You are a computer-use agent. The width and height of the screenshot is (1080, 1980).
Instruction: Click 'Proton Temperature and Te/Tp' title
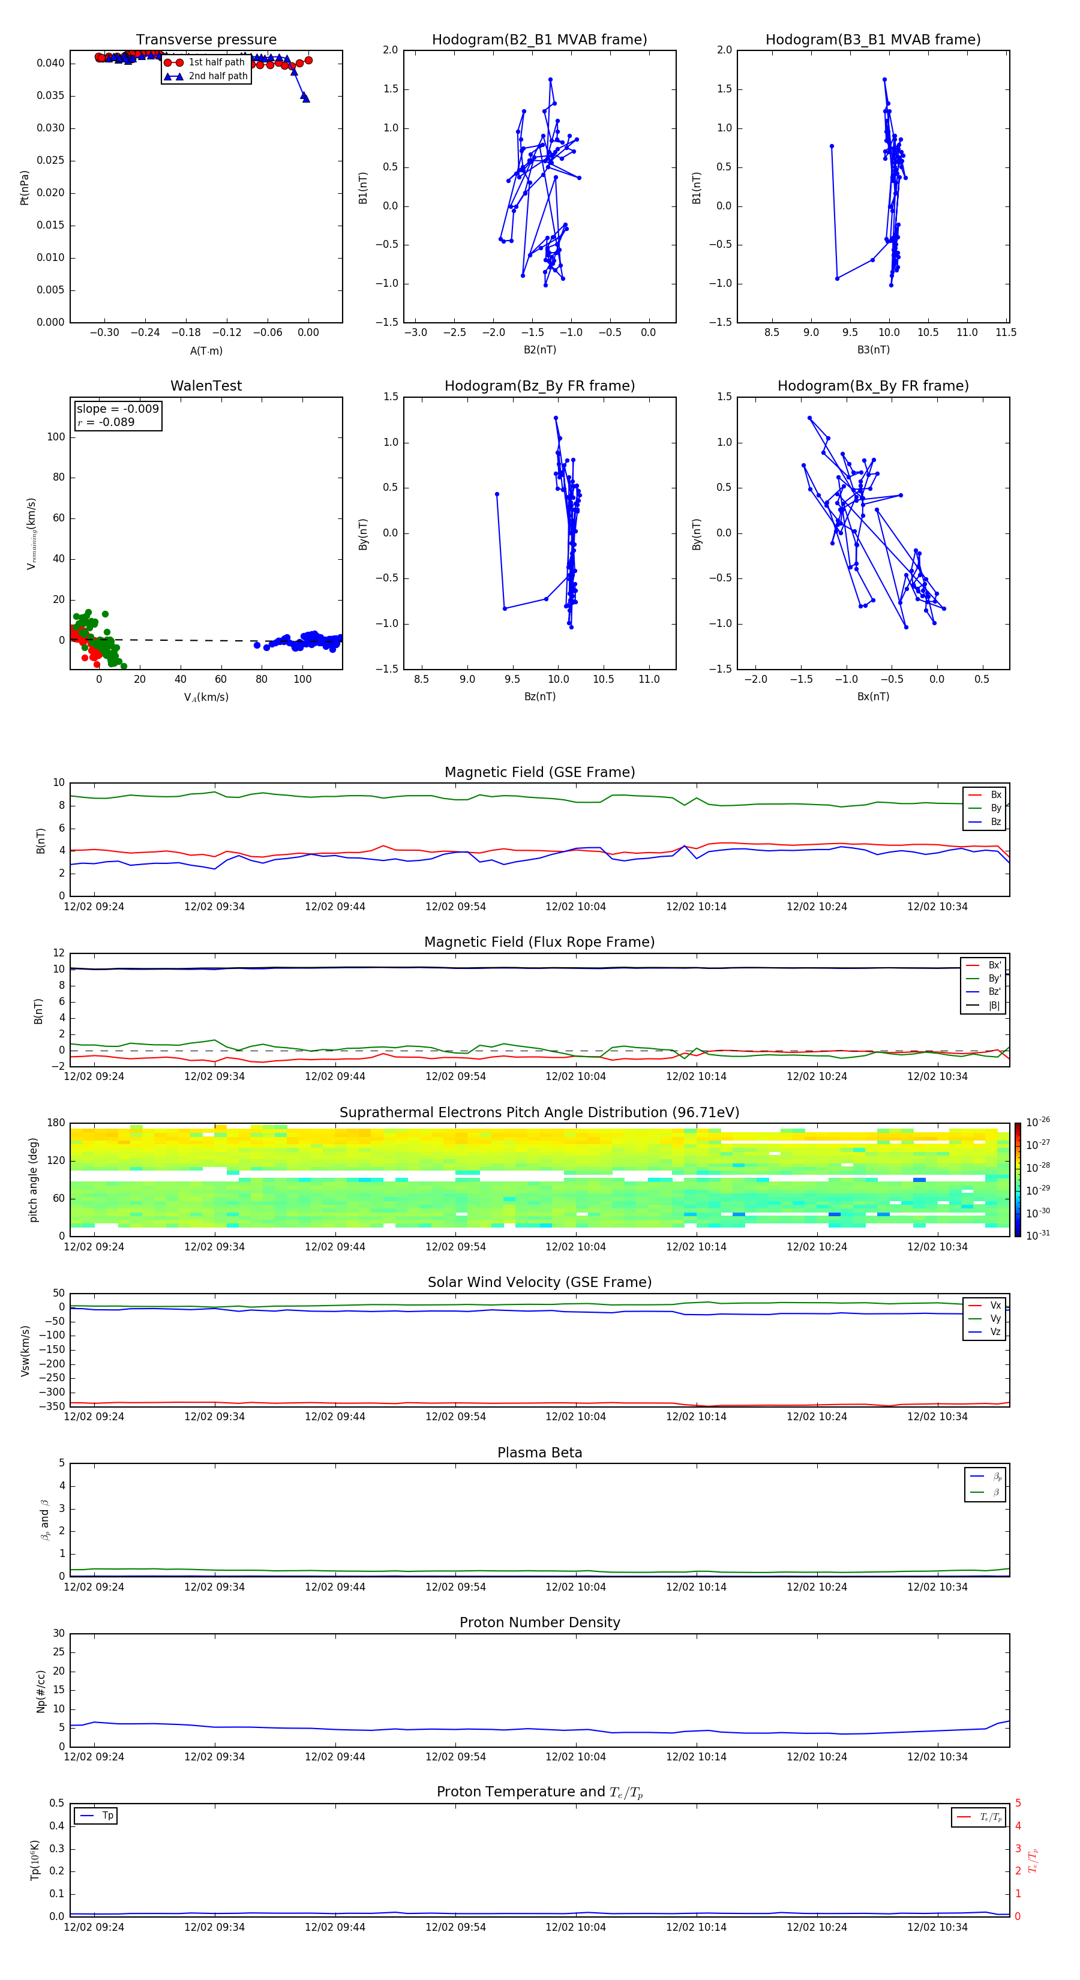539,1792
